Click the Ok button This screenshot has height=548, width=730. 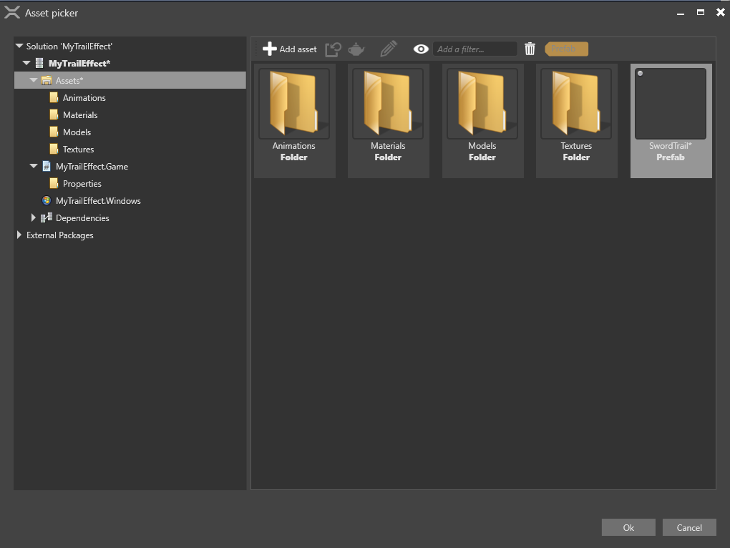628,527
